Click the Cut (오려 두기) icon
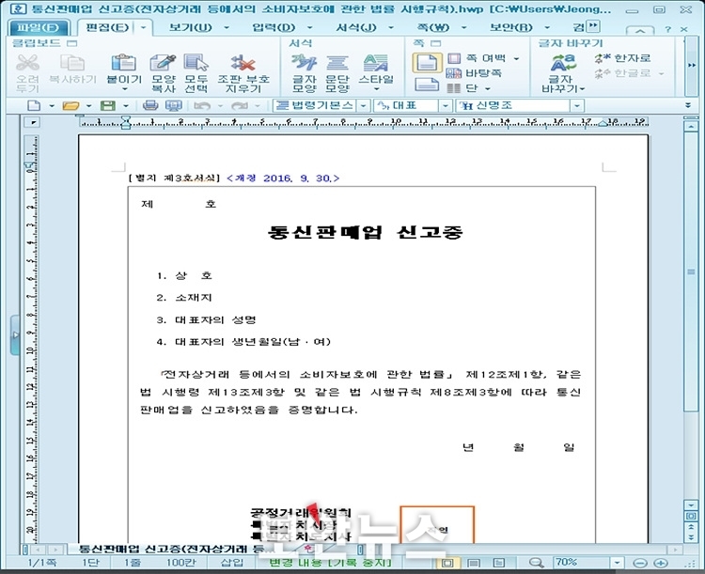The height and width of the screenshot is (574, 705). point(27,63)
